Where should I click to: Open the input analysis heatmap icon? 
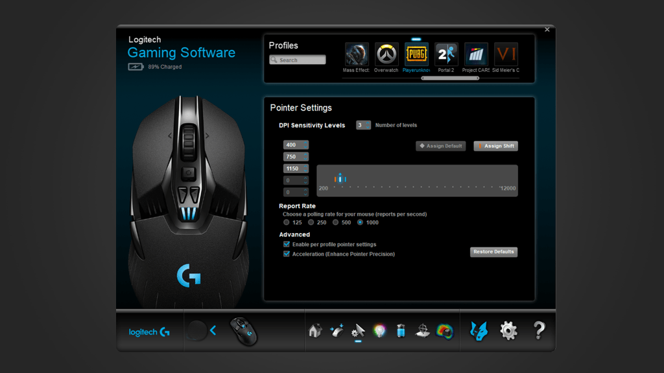[x=444, y=331]
